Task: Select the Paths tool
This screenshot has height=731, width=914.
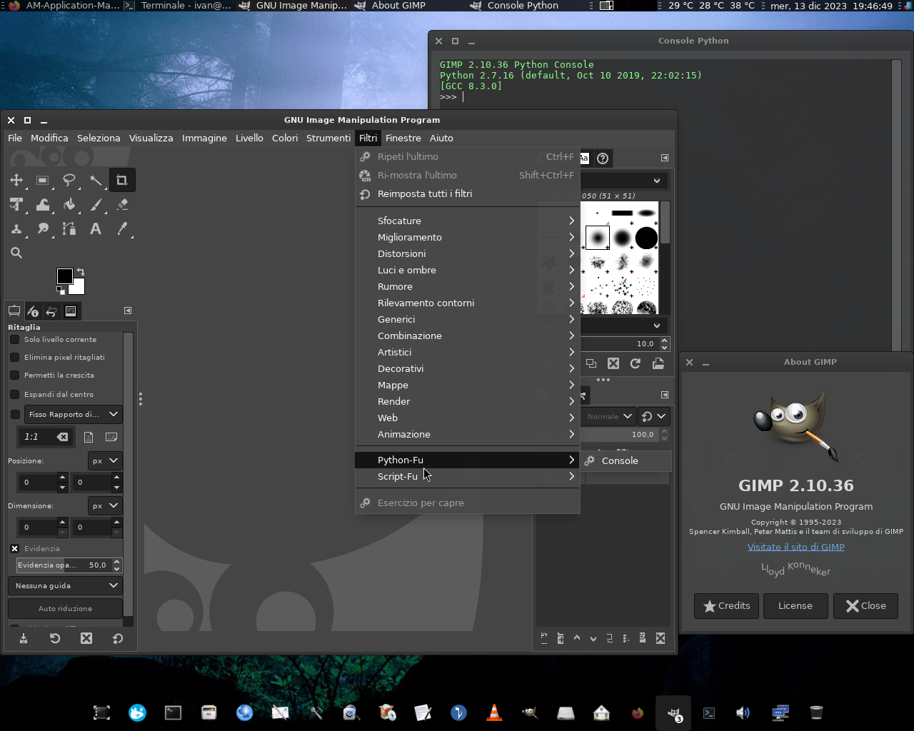Action: tap(69, 228)
